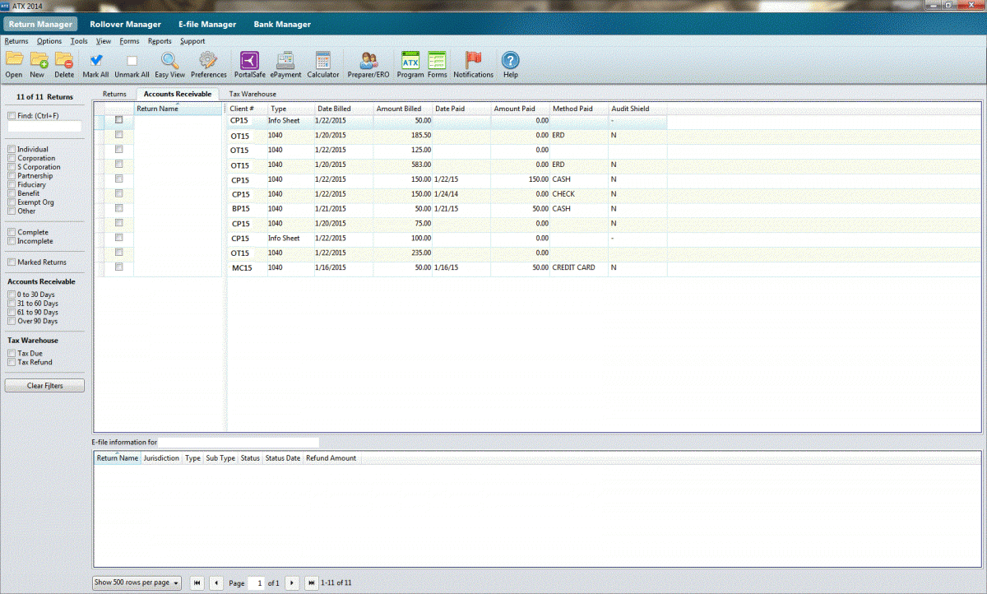
Task: Click the Find search text field
Action: pyautogui.click(x=44, y=127)
